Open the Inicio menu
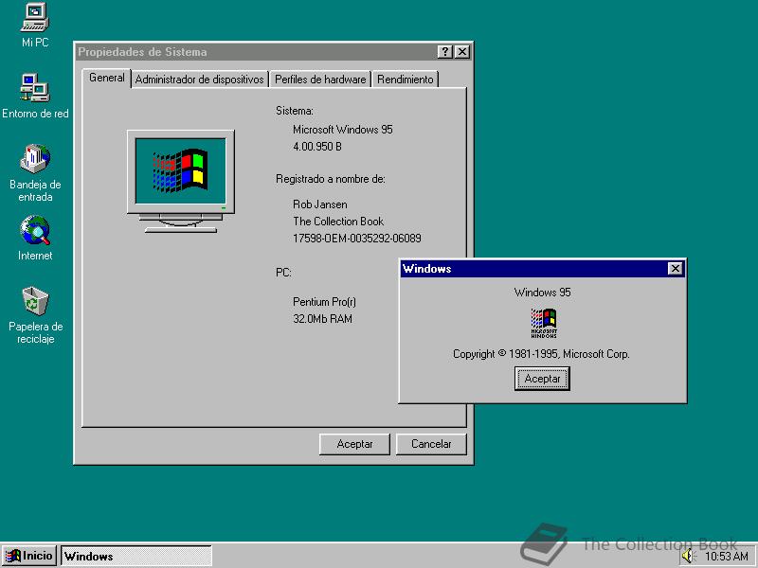The image size is (758, 568). [x=31, y=556]
